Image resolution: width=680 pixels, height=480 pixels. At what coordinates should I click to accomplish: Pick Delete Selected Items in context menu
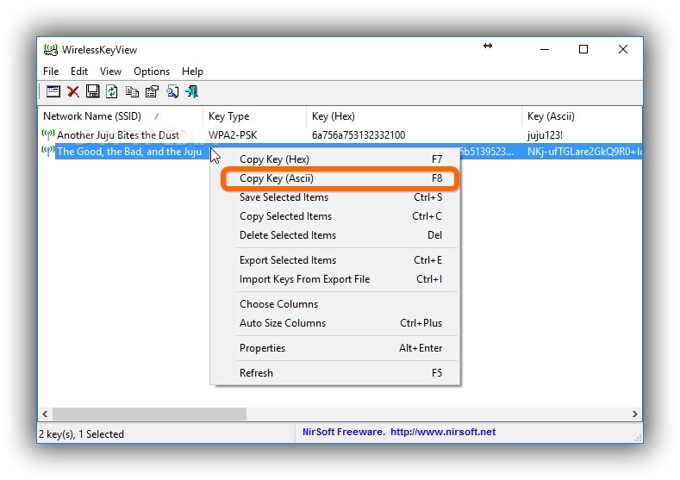334,235
